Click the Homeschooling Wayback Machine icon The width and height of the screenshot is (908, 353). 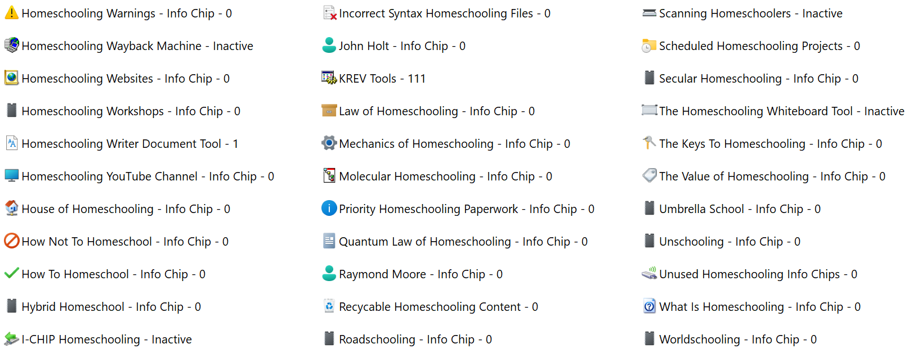point(11,46)
